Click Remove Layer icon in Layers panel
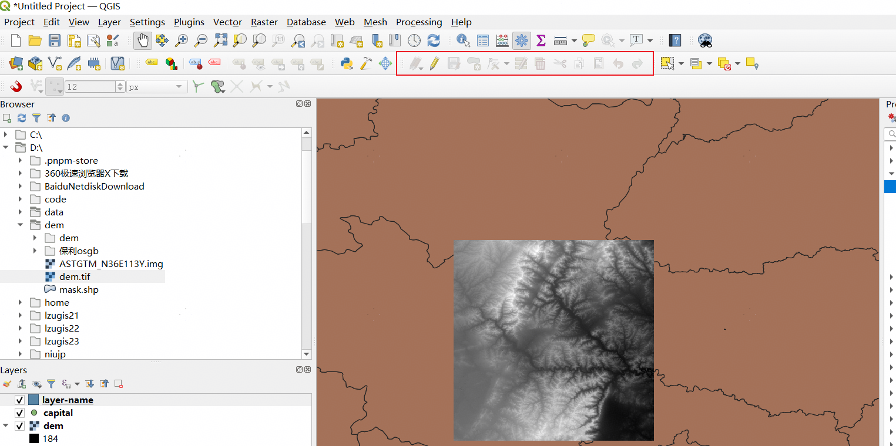The height and width of the screenshot is (446, 896). point(119,384)
